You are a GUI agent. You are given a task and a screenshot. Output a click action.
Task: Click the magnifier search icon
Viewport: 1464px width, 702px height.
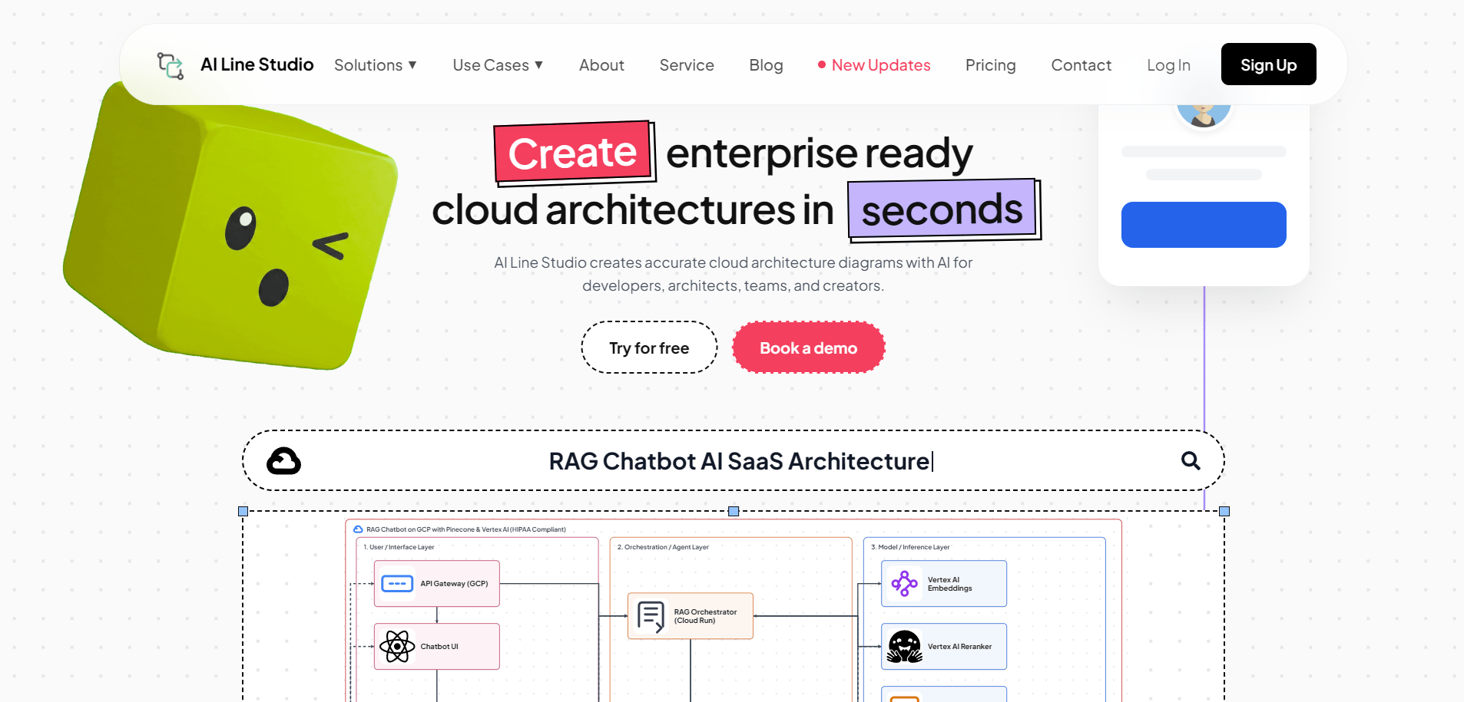coord(1191,460)
